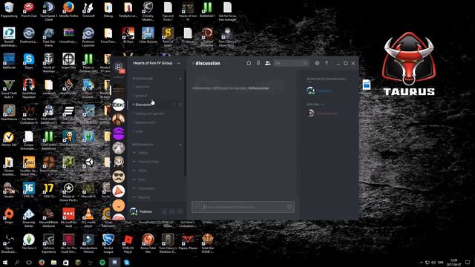Select the orange circle server icon in Discord

[119, 205]
